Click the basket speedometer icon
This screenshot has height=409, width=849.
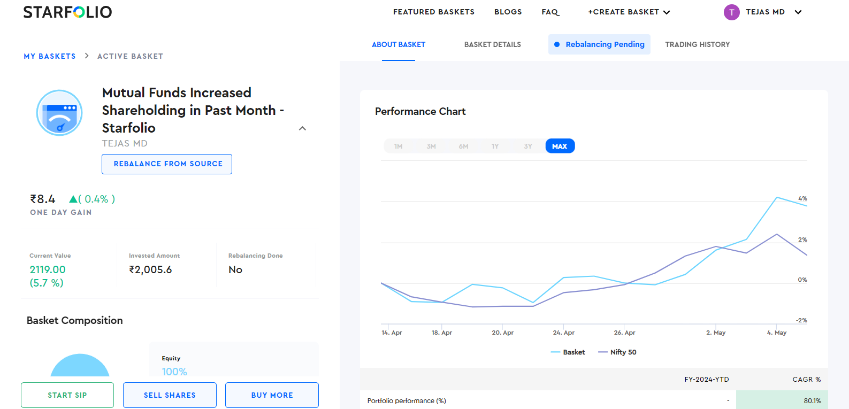click(59, 113)
